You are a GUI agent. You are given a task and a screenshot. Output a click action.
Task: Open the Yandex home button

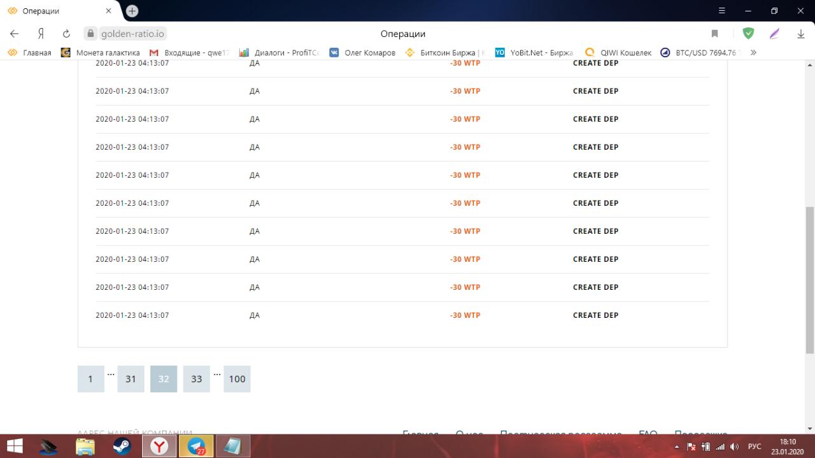(x=41, y=34)
